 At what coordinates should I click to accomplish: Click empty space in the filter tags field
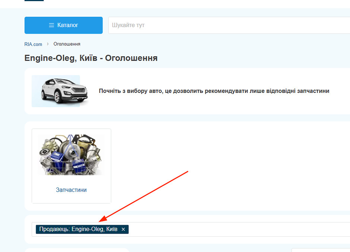pyautogui.click(x=238, y=229)
